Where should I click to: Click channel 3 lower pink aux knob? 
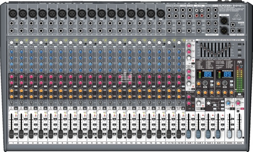pos(31,83)
